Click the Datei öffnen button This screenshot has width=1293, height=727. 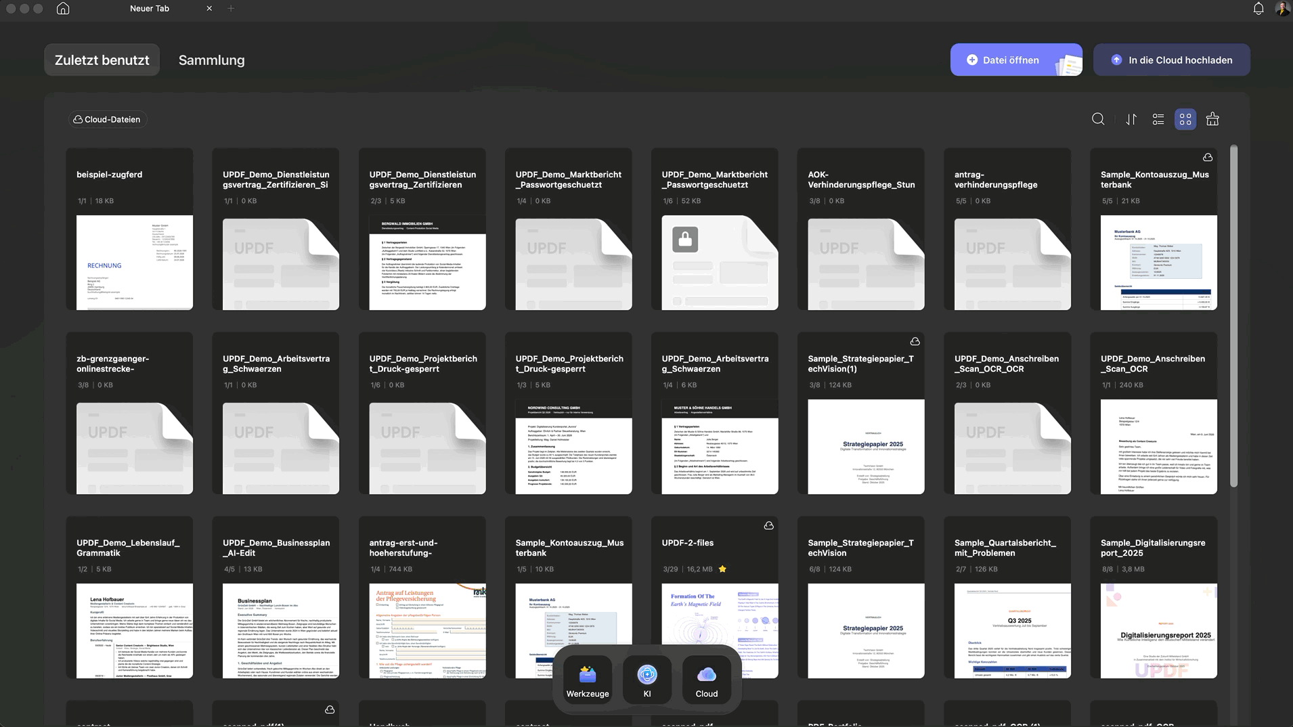pos(1016,60)
